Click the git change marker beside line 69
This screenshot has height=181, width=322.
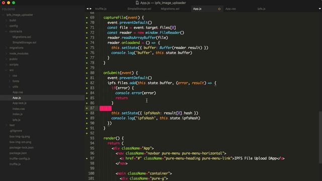(87, 18)
